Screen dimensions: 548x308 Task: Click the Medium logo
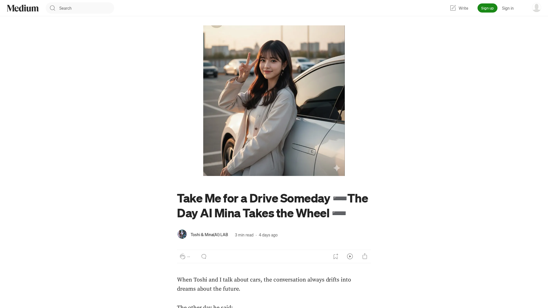click(x=23, y=8)
